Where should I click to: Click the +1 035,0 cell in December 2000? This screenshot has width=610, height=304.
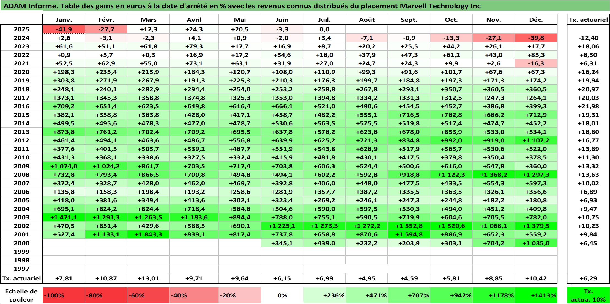(x=536, y=243)
